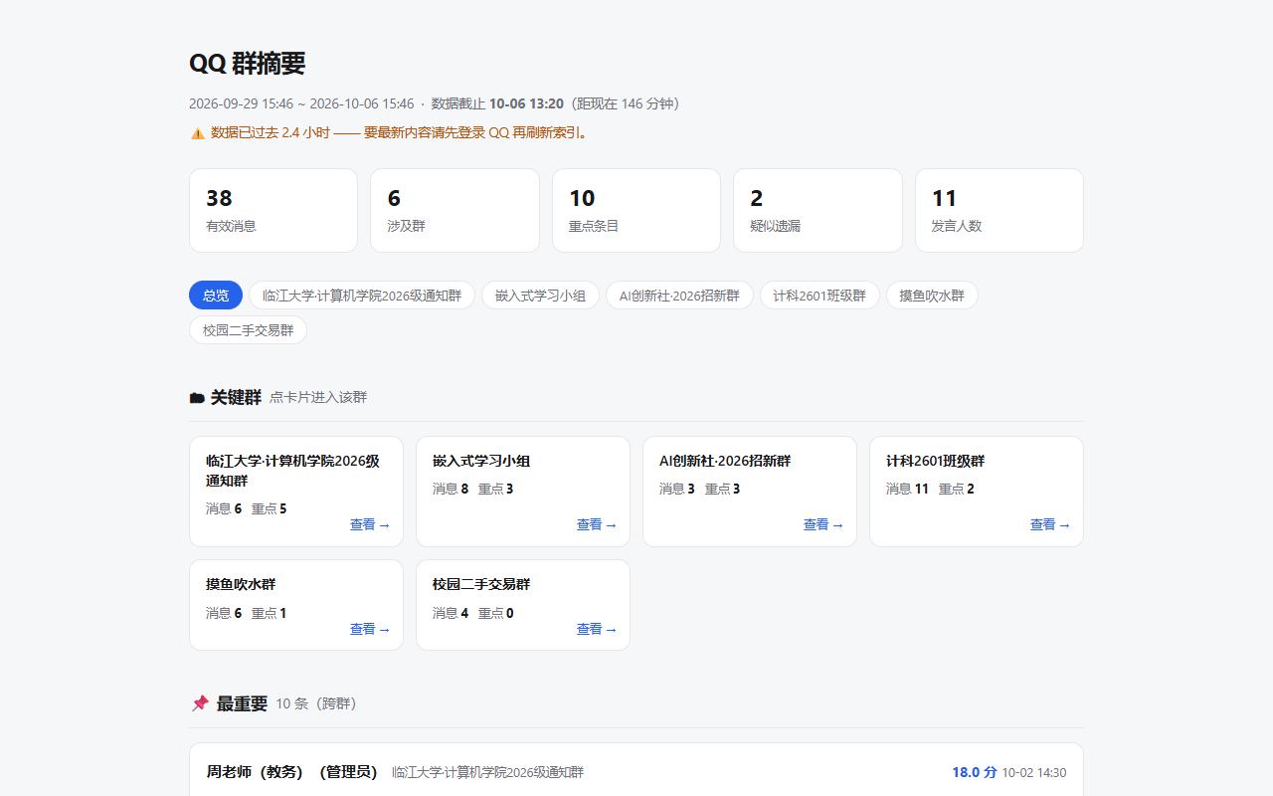Click 消息 11 重点 2 in 计科2601班级群 card
Viewport: 1273px width, 796px height.
coord(930,489)
